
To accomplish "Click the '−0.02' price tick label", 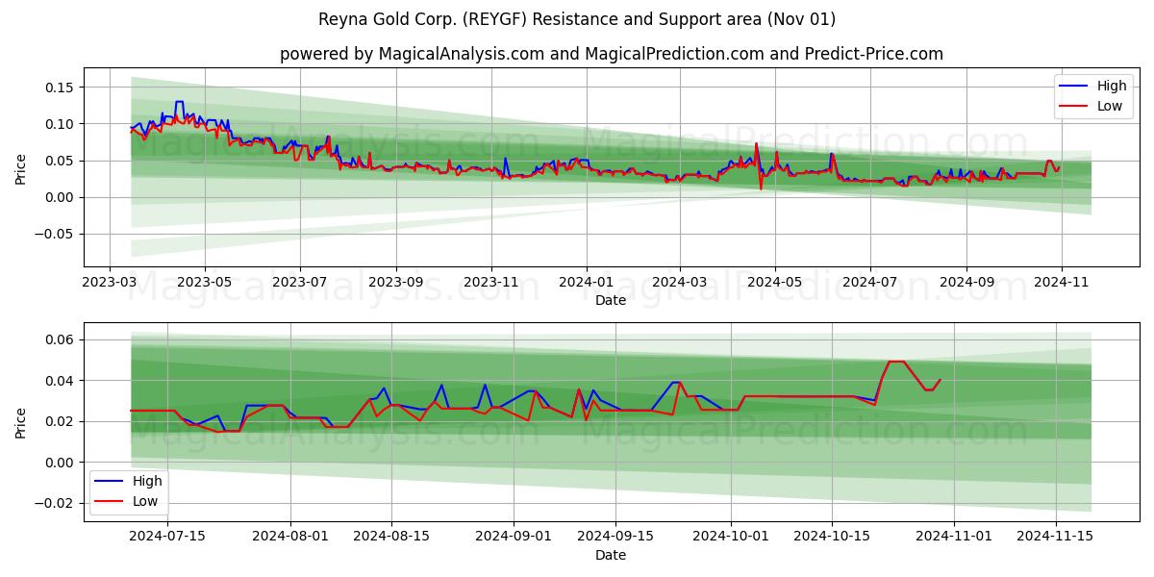I will click(x=56, y=503).
